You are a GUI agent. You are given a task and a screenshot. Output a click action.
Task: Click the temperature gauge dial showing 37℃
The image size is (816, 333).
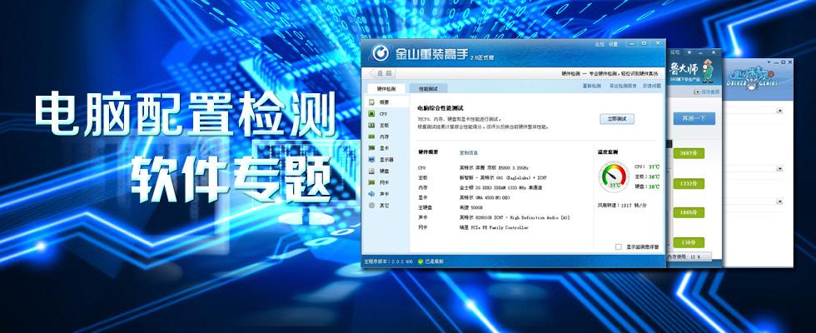click(614, 176)
